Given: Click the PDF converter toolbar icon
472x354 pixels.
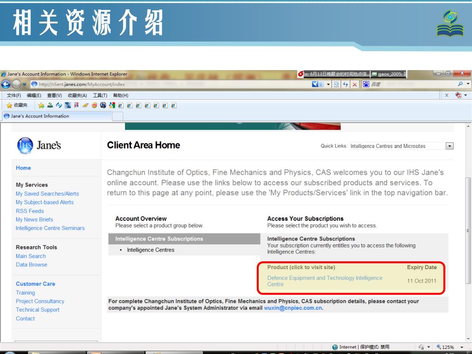Looking at the screenshot, I should pyautogui.click(x=459, y=95).
